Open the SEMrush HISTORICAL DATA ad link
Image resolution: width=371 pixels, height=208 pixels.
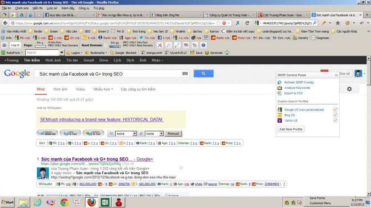coord(102,120)
